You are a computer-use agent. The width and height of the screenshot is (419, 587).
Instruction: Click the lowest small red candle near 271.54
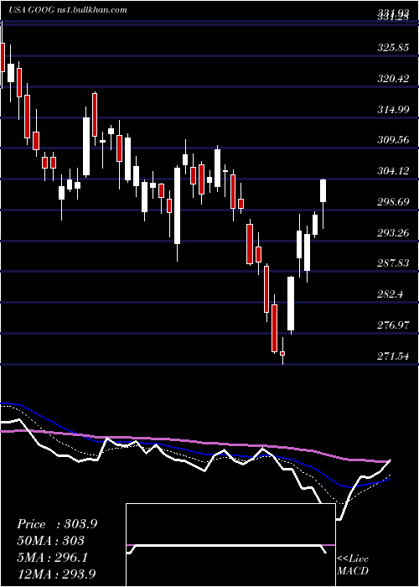pos(282,353)
